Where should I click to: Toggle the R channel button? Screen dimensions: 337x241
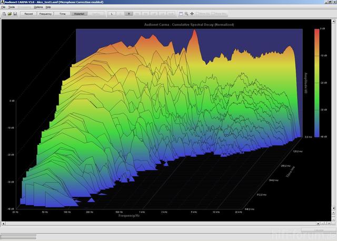pyautogui.click(x=129, y=13)
